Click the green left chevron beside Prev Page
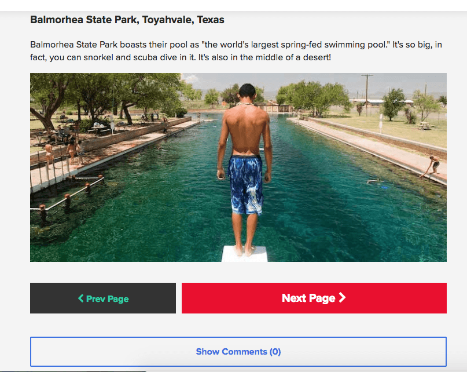The width and height of the screenshot is (467, 372). (80, 298)
